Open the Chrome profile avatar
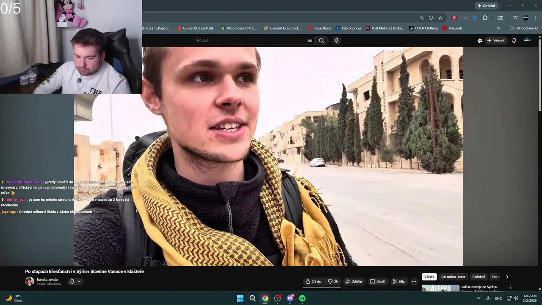542x305 pixels. (525, 18)
